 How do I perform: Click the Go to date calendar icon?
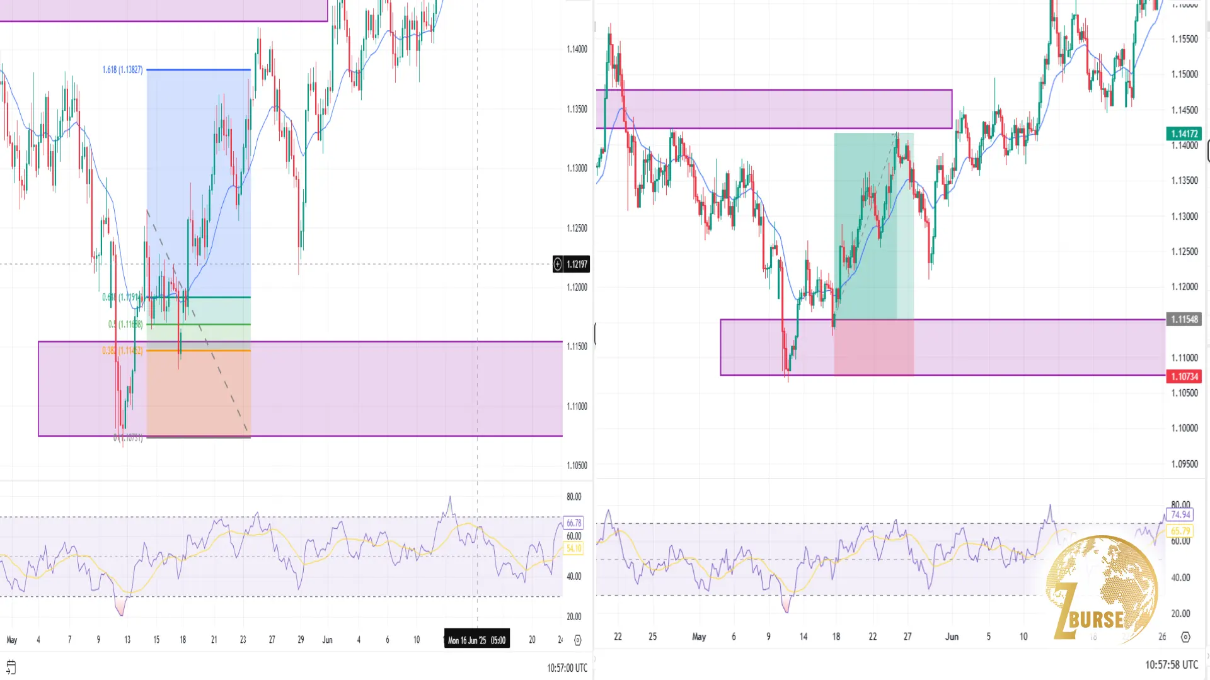click(x=11, y=667)
